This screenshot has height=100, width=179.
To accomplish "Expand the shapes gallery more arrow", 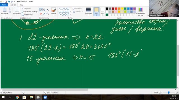I will point(71,14).
